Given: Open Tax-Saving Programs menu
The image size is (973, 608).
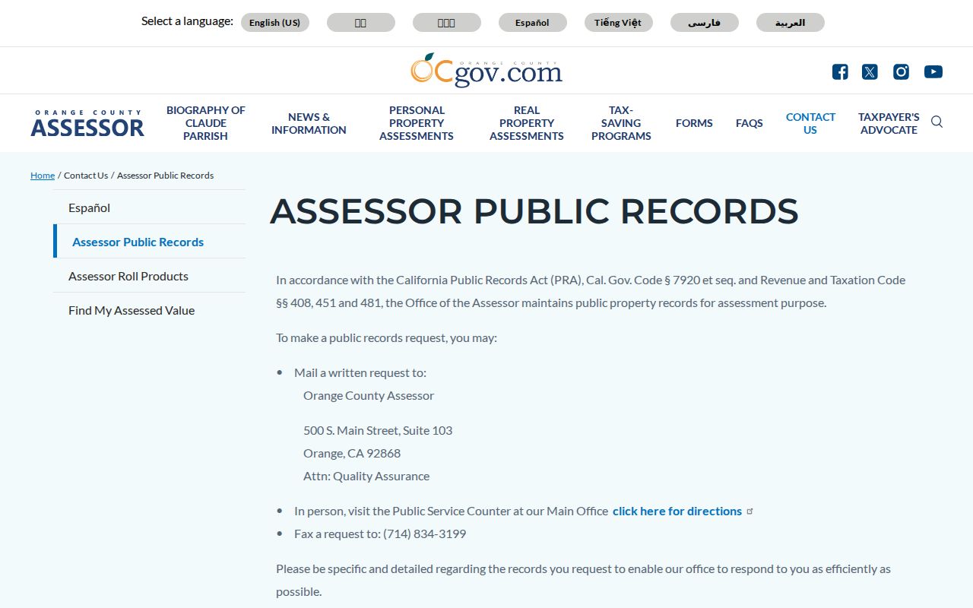Looking at the screenshot, I should click(621, 123).
